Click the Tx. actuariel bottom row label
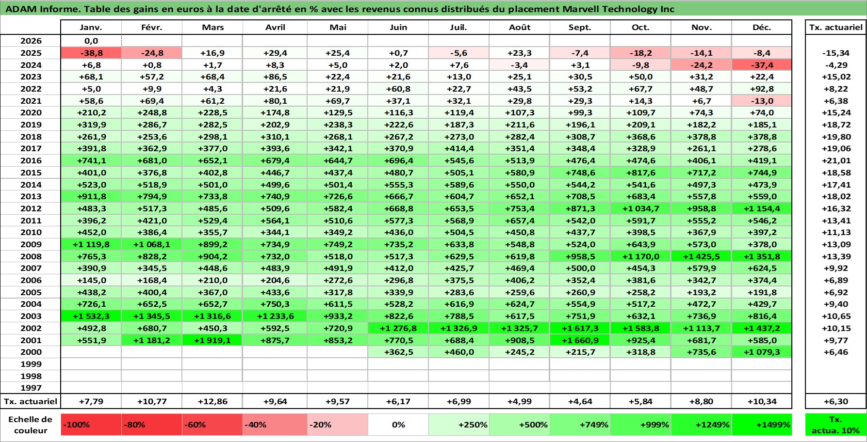The width and height of the screenshot is (867, 442). [31, 401]
